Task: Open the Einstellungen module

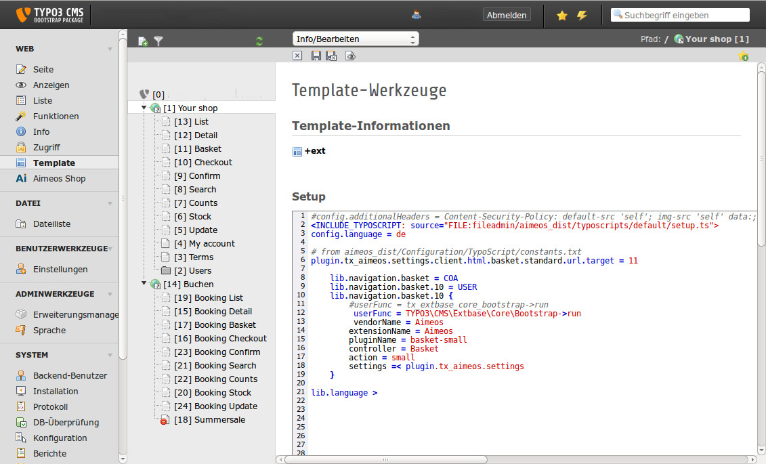Action: tap(60, 269)
